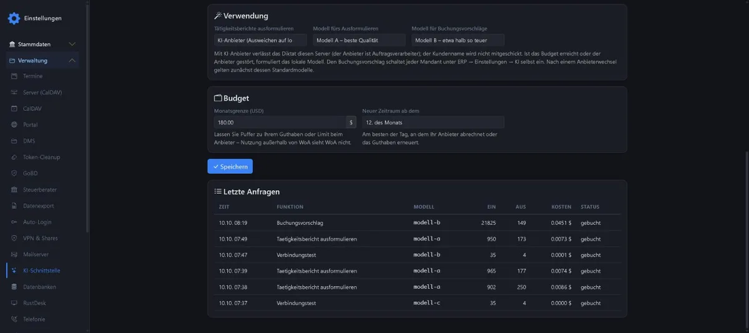Click the Datenbanken database icon
The height and width of the screenshot is (333, 749).
pos(15,287)
